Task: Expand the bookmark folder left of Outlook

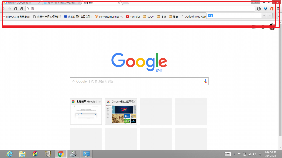Action: 173,16
